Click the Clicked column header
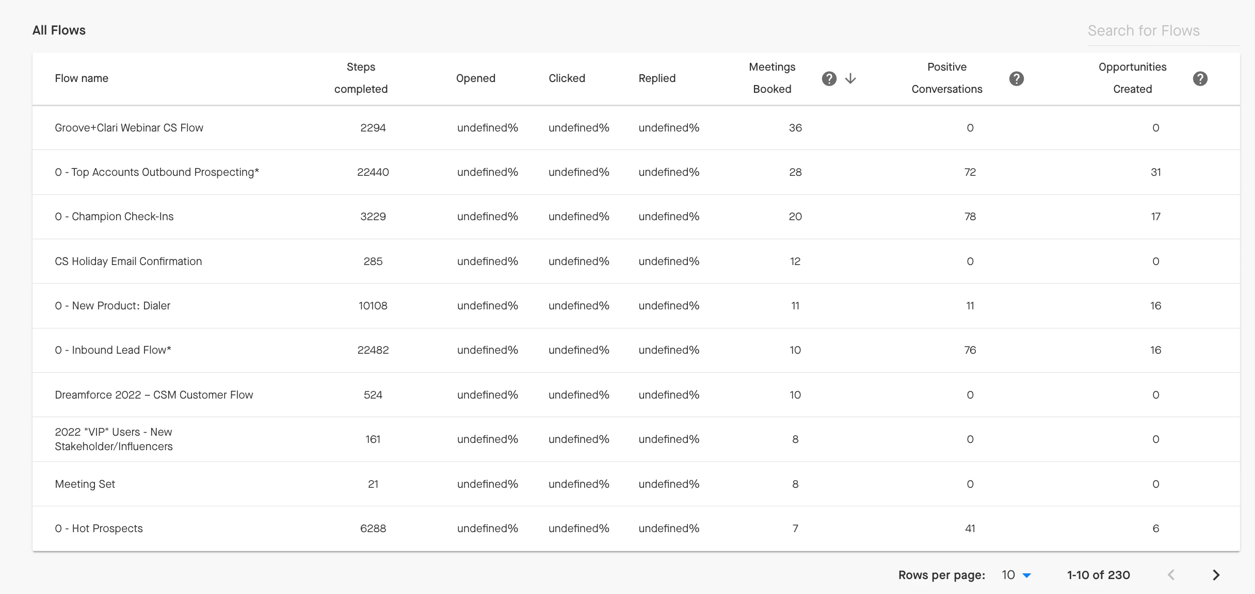The width and height of the screenshot is (1255, 594). coord(567,78)
